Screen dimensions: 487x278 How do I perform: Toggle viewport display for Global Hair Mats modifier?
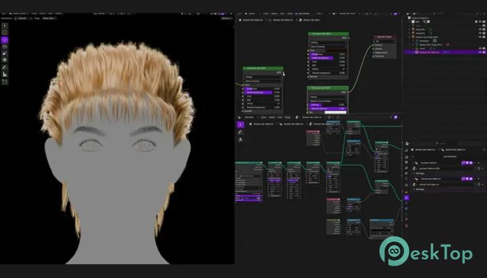[x=467, y=179]
